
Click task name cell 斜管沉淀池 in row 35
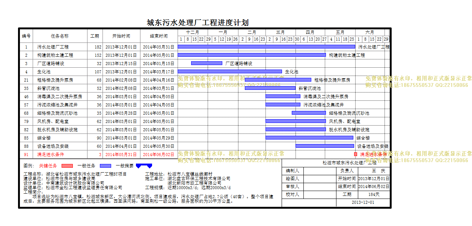[x=60, y=88]
